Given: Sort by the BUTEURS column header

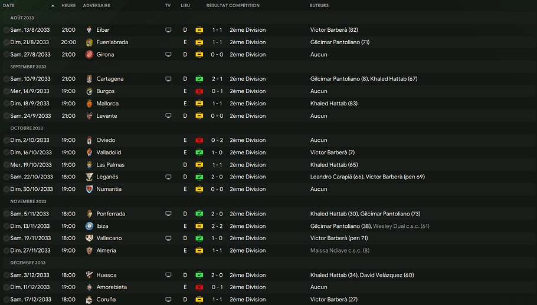Looking at the screenshot, I should pos(319,5).
